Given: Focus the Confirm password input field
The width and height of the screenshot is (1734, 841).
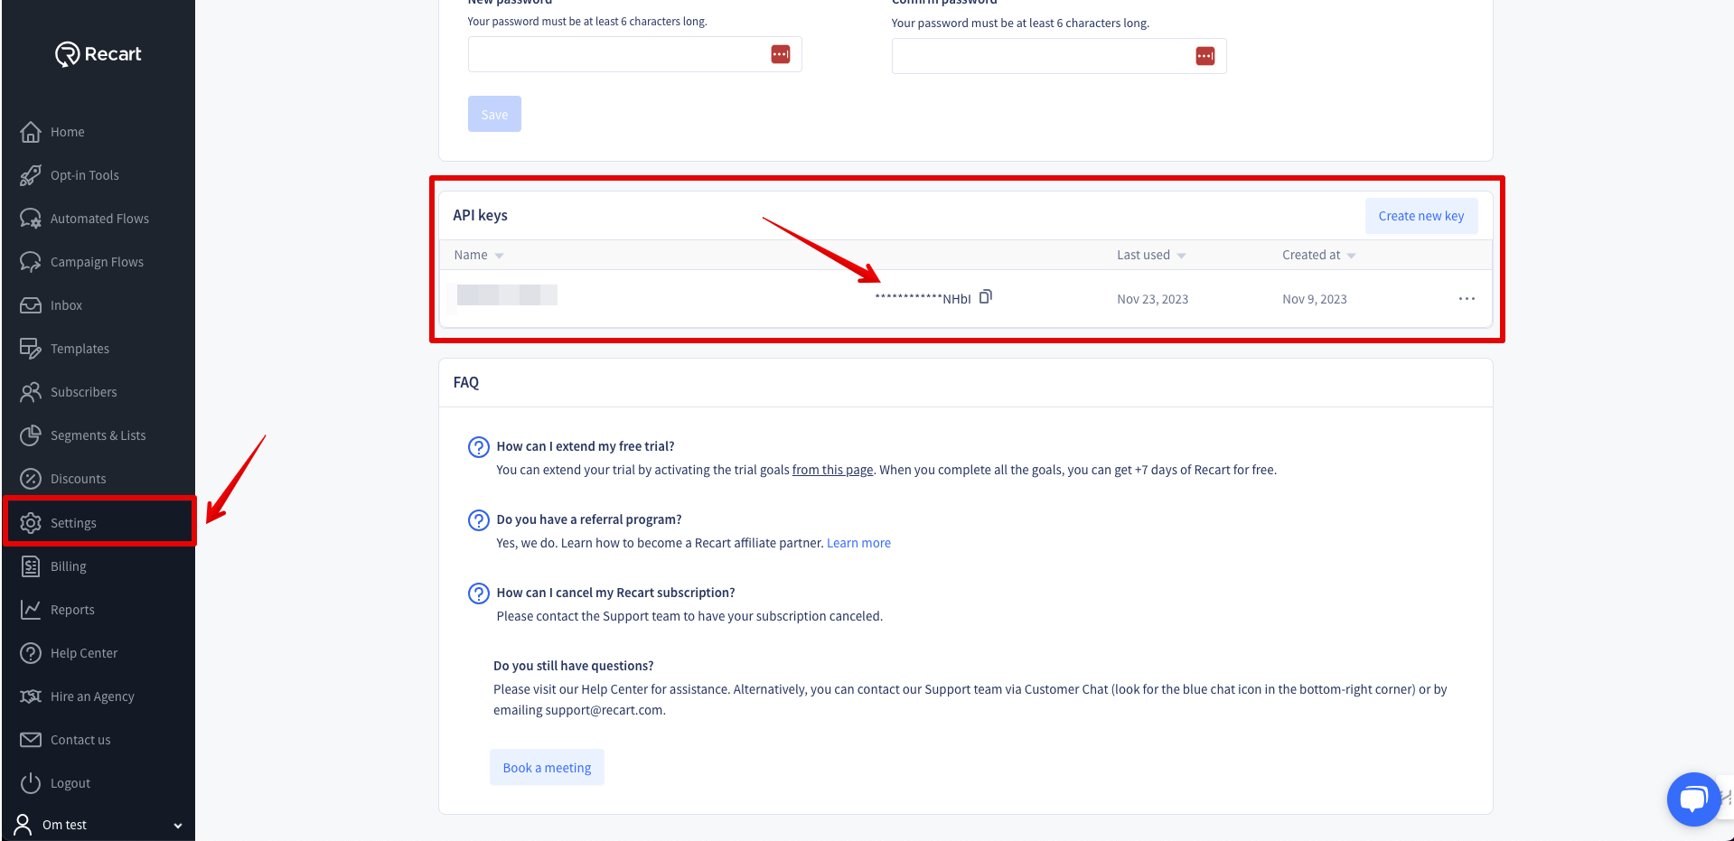Looking at the screenshot, I should click(1059, 56).
